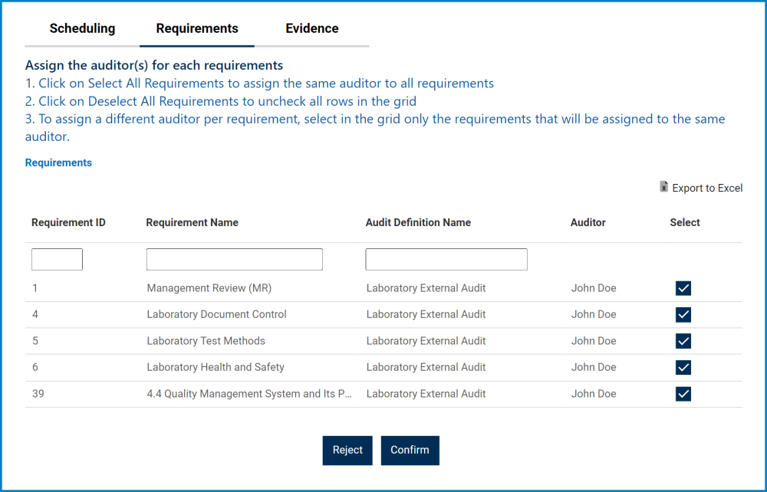Toggle the Laboratory Health and Safety checkbox
The image size is (767, 492).
[683, 367]
